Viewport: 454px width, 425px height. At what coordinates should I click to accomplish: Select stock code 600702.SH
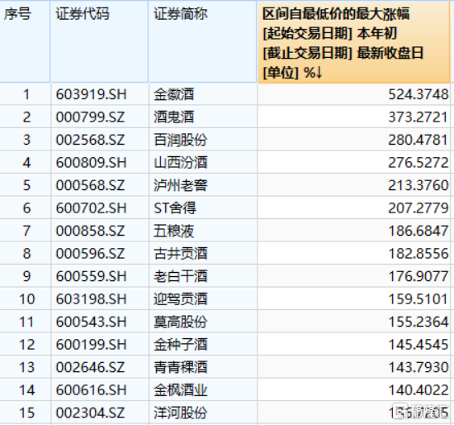[91, 208]
